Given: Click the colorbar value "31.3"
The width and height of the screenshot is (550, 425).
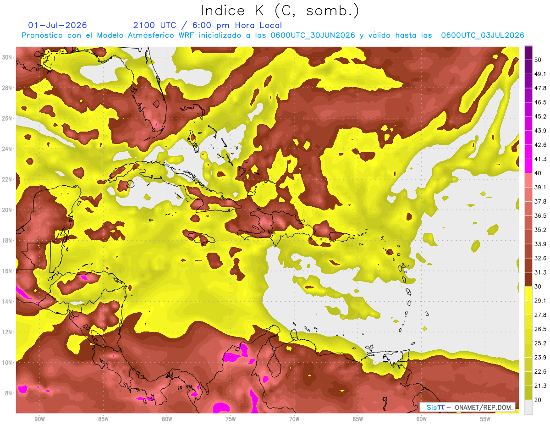Looking at the screenshot, I should (540, 272).
